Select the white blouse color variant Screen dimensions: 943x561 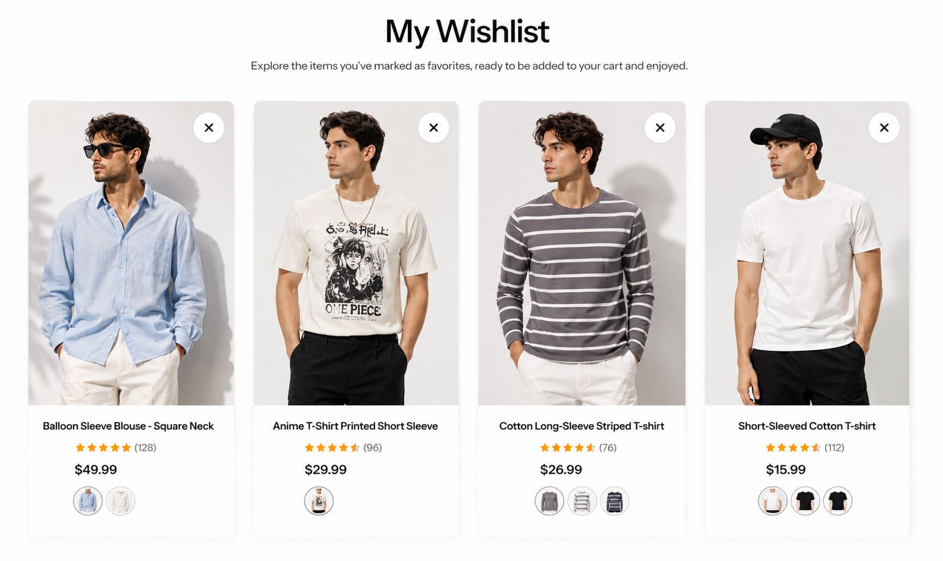point(120,501)
